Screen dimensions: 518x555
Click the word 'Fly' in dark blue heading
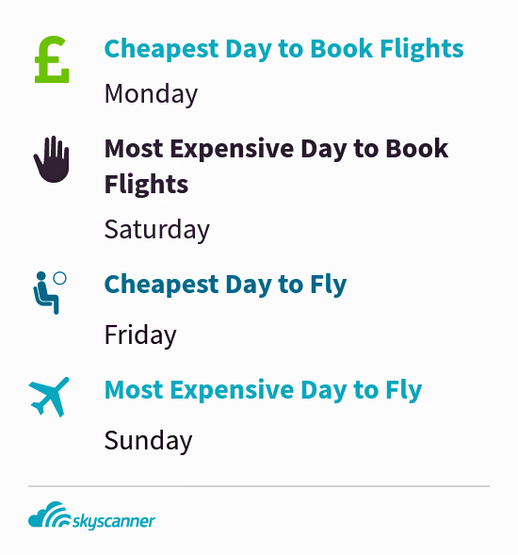pyautogui.click(x=329, y=285)
